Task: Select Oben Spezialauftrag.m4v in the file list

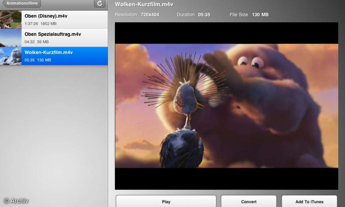Action: (x=54, y=38)
